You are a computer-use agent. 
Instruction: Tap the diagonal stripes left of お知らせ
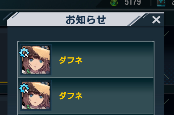point(11,16)
